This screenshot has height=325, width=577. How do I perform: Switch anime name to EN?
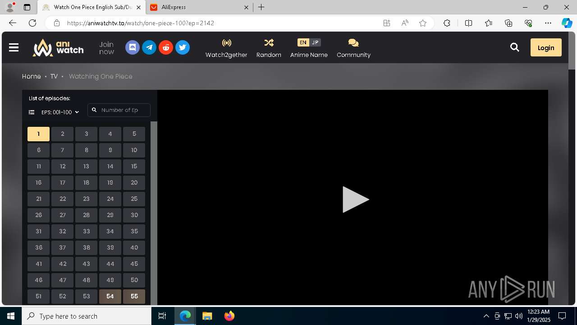point(303,42)
